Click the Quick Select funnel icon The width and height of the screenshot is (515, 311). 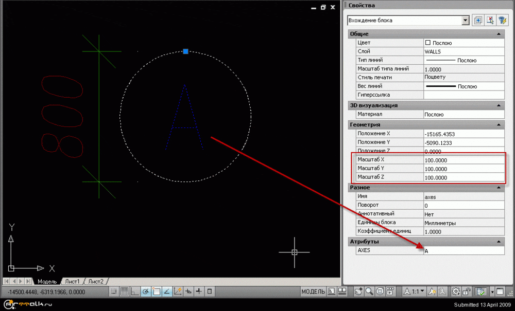pos(503,20)
